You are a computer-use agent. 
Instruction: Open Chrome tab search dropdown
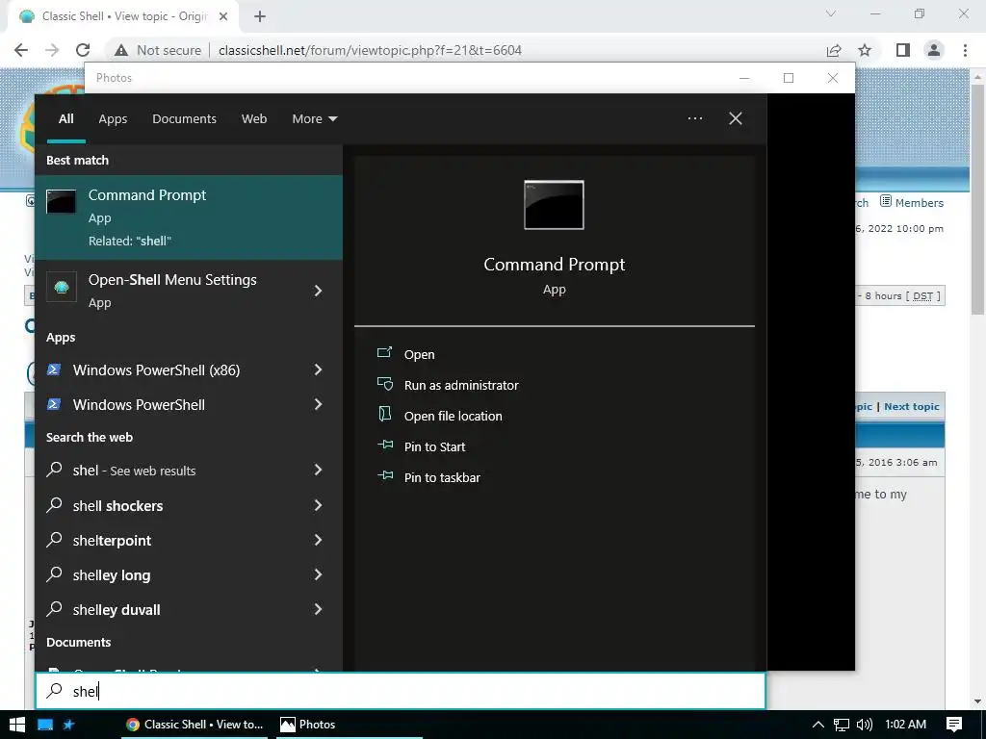pyautogui.click(x=831, y=13)
